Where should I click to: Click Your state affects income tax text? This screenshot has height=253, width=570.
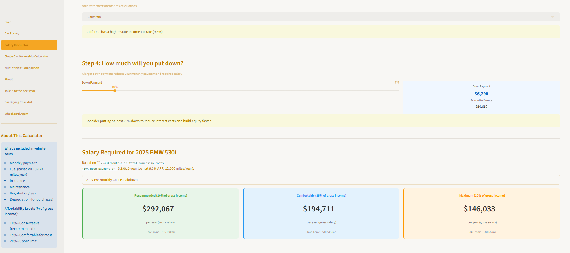click(109, 6)
